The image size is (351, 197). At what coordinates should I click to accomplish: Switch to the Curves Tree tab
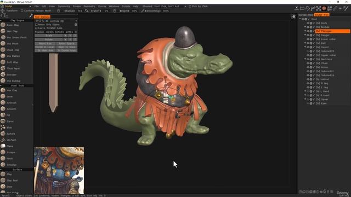[305, 15]
